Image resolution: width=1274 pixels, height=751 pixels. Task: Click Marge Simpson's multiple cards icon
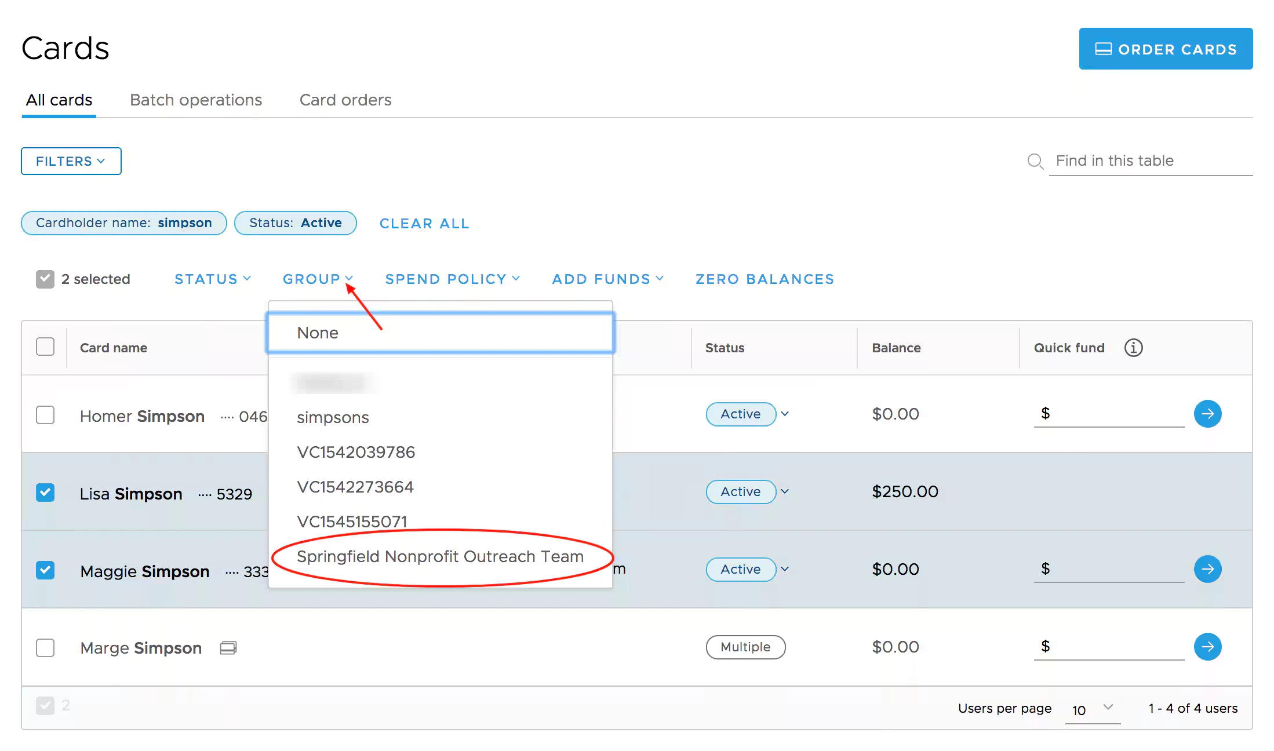coord(228,648)
